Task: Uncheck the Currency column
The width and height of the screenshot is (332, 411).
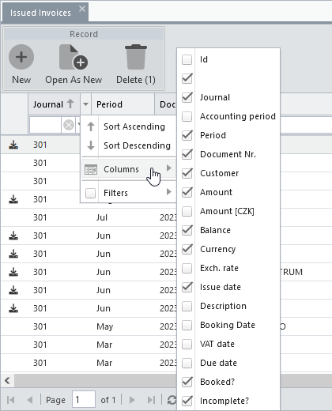Action: pyautogui.click(x=187, y=249)
